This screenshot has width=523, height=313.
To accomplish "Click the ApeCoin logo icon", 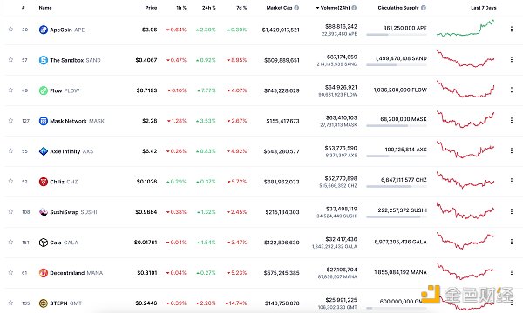I will tap(44, 30).
